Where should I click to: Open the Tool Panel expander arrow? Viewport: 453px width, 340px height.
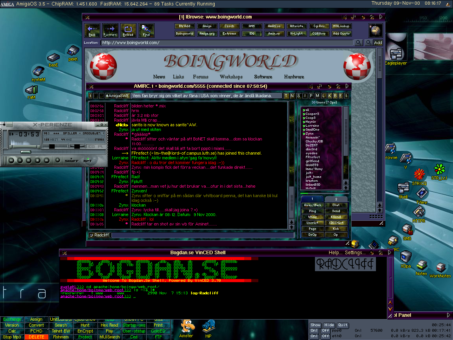coord(448,315)
